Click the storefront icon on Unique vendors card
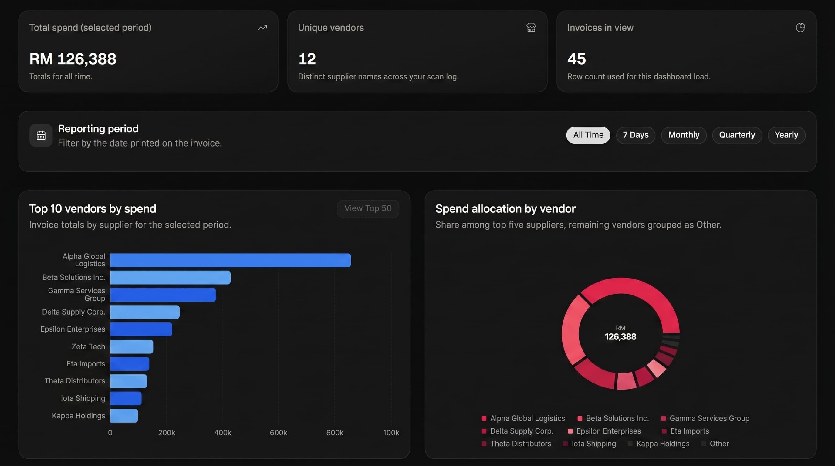 coord(531,28)
